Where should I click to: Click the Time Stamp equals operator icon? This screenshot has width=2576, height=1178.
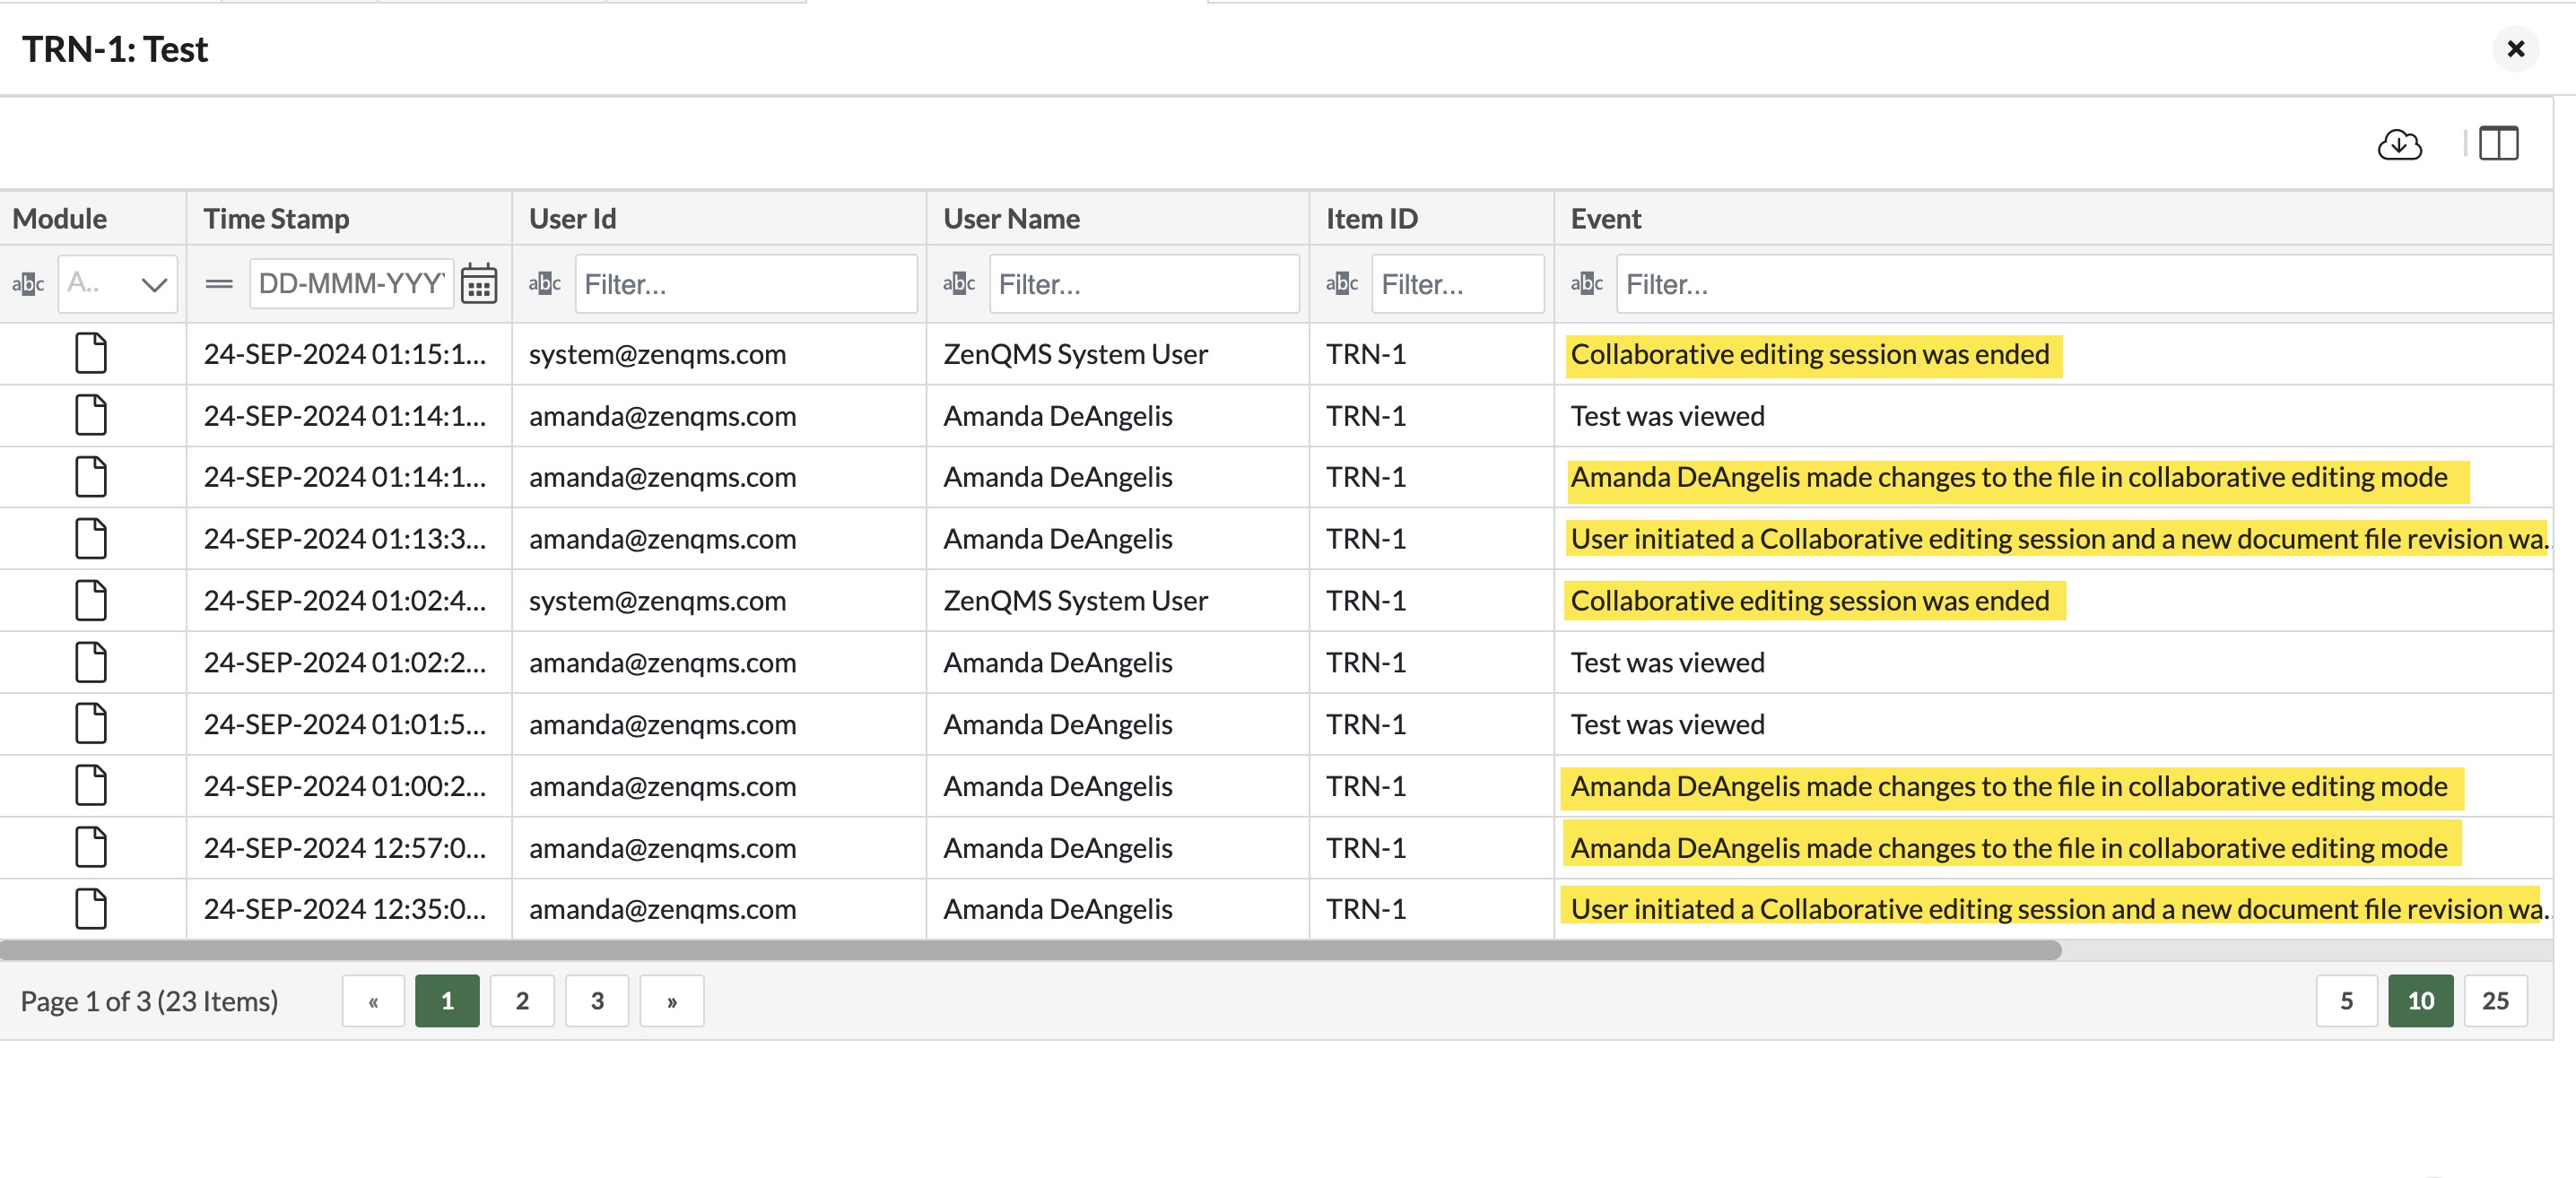tap(219, 285)
